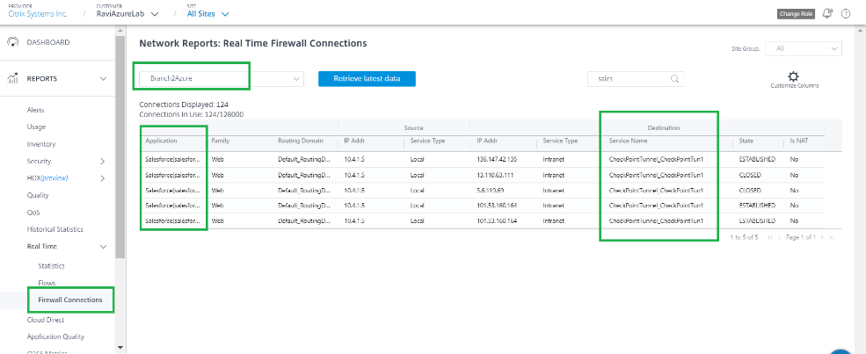Click the Dashboard gauge icon
Image resolution: width=866 pixels, height=354 pixels.
[x=12, y=42]
